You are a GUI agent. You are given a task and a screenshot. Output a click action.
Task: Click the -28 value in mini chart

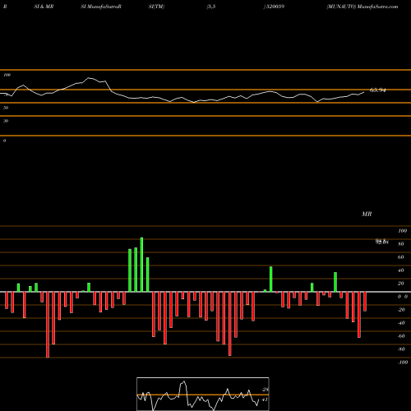(x=265, y=390)
